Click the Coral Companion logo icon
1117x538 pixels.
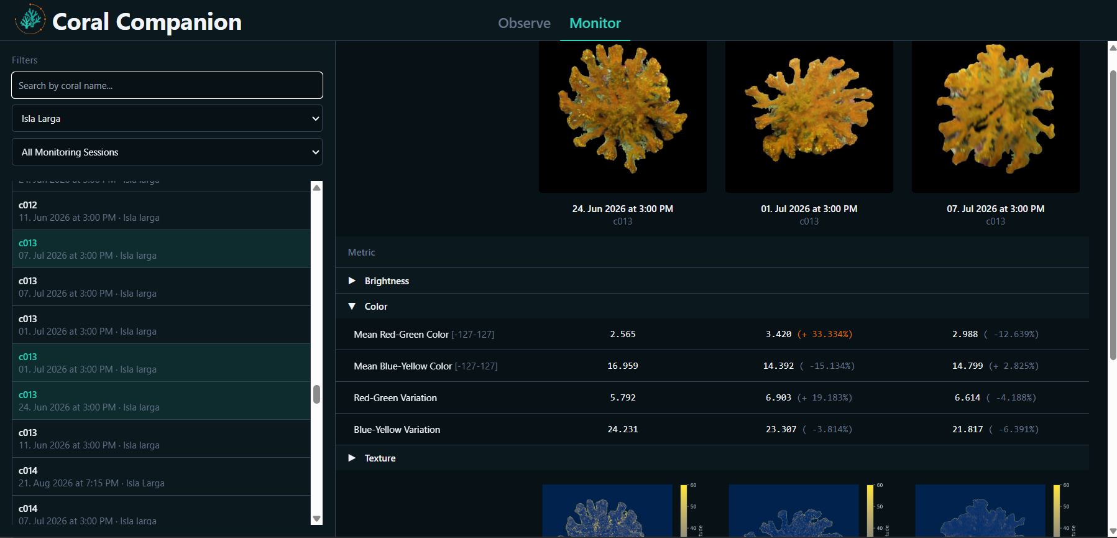coord(30,19)
